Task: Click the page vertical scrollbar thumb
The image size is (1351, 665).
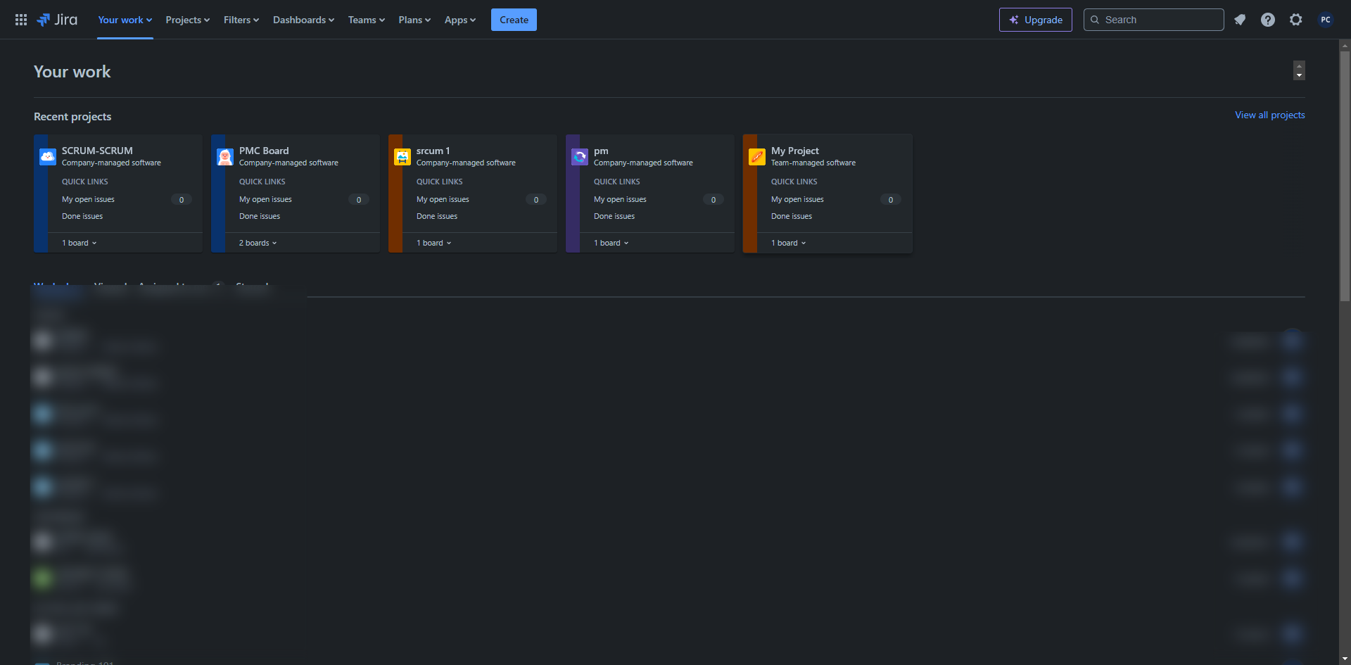Action: pyautogui.click(x=1345, y=176)
